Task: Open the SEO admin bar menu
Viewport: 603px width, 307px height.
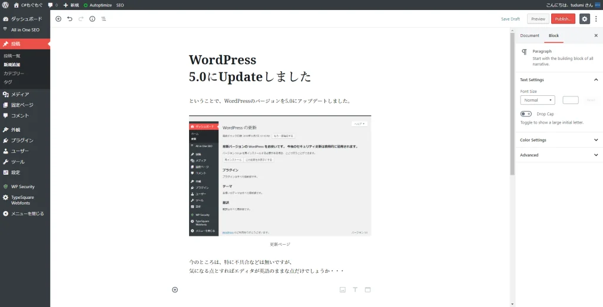Action: pos(120,5)
